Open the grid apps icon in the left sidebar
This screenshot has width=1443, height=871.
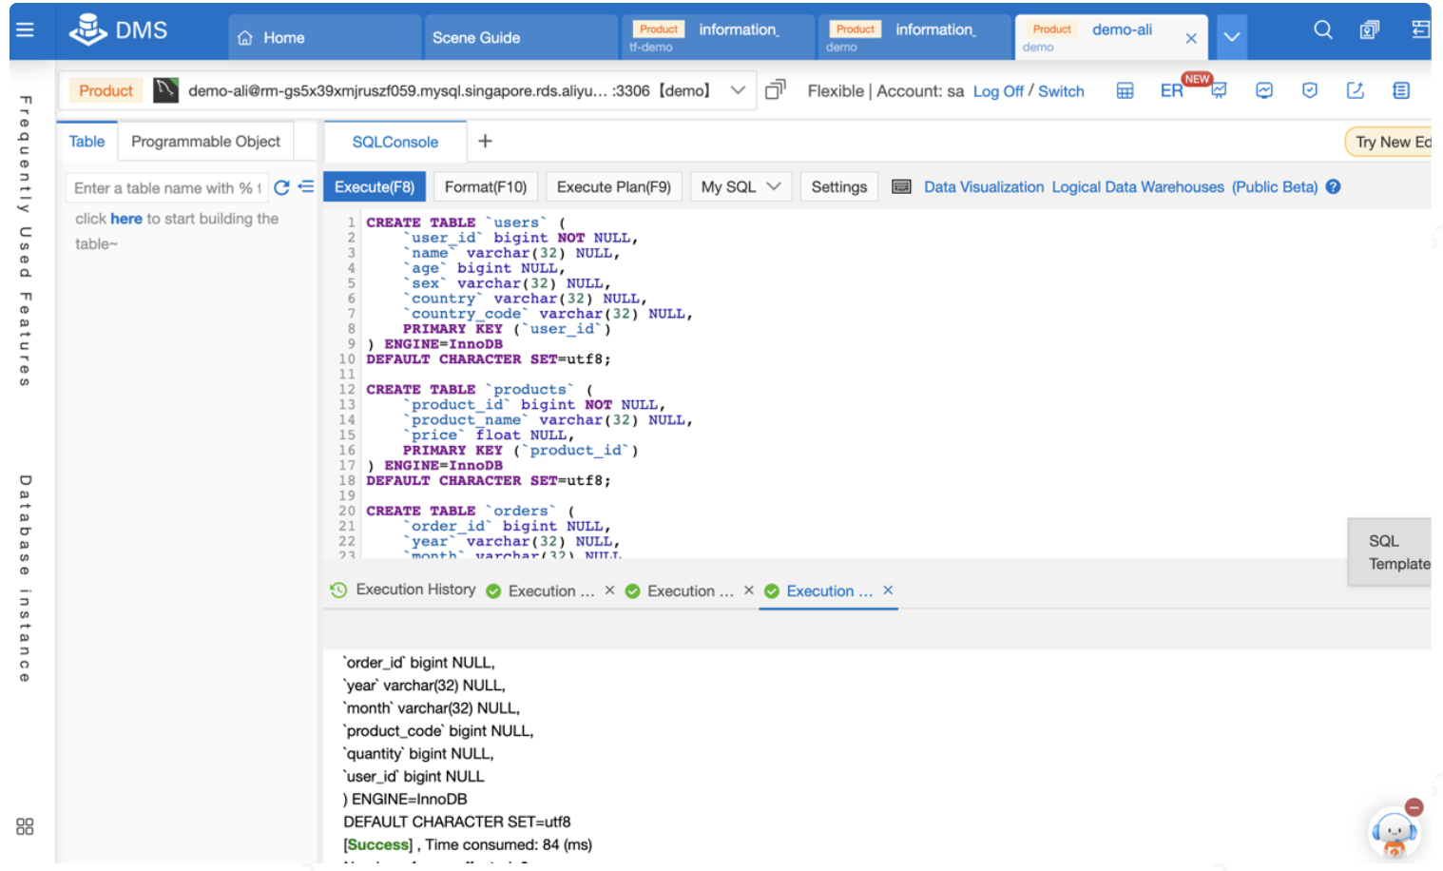[x=25, y=826]
